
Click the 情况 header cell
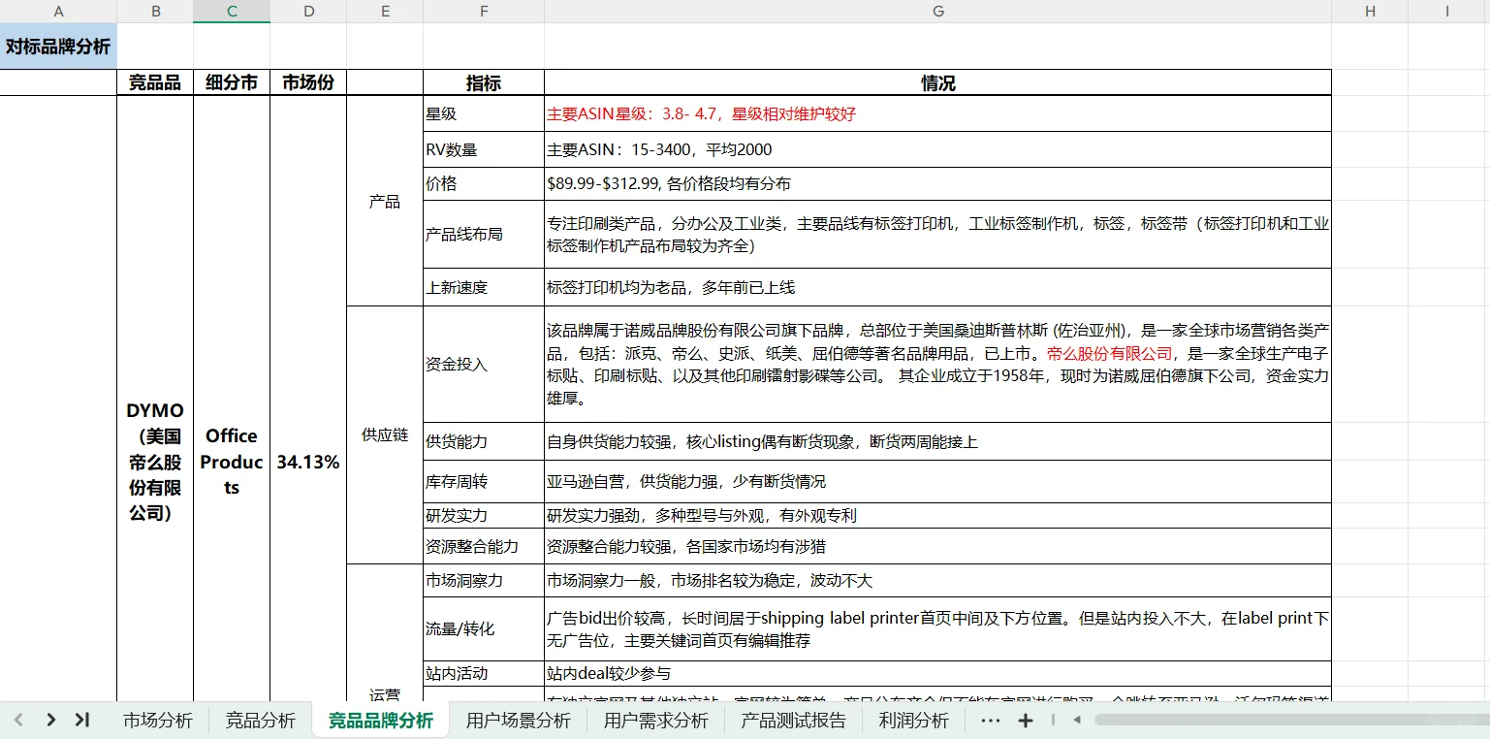(x=937, y=82)
